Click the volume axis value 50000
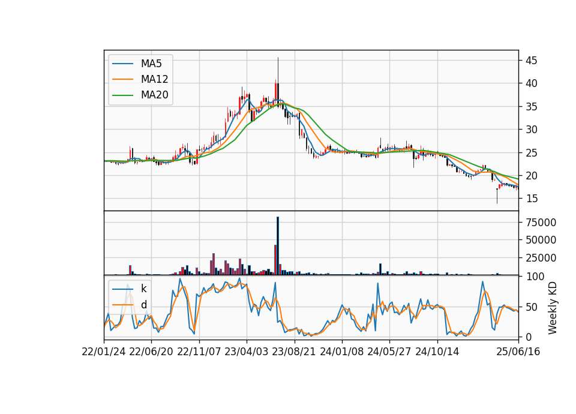The width and height of the screenshot is (576, 414). pos(541,240)
